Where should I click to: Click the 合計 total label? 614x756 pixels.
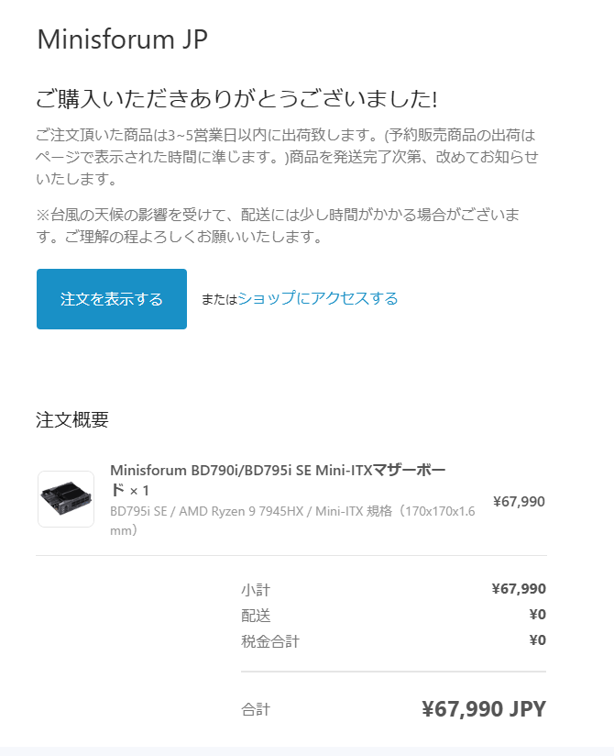pos(256,709)
